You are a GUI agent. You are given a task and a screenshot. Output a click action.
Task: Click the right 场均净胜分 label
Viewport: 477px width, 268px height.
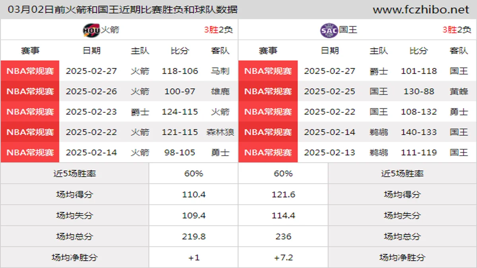click(402, 258)
